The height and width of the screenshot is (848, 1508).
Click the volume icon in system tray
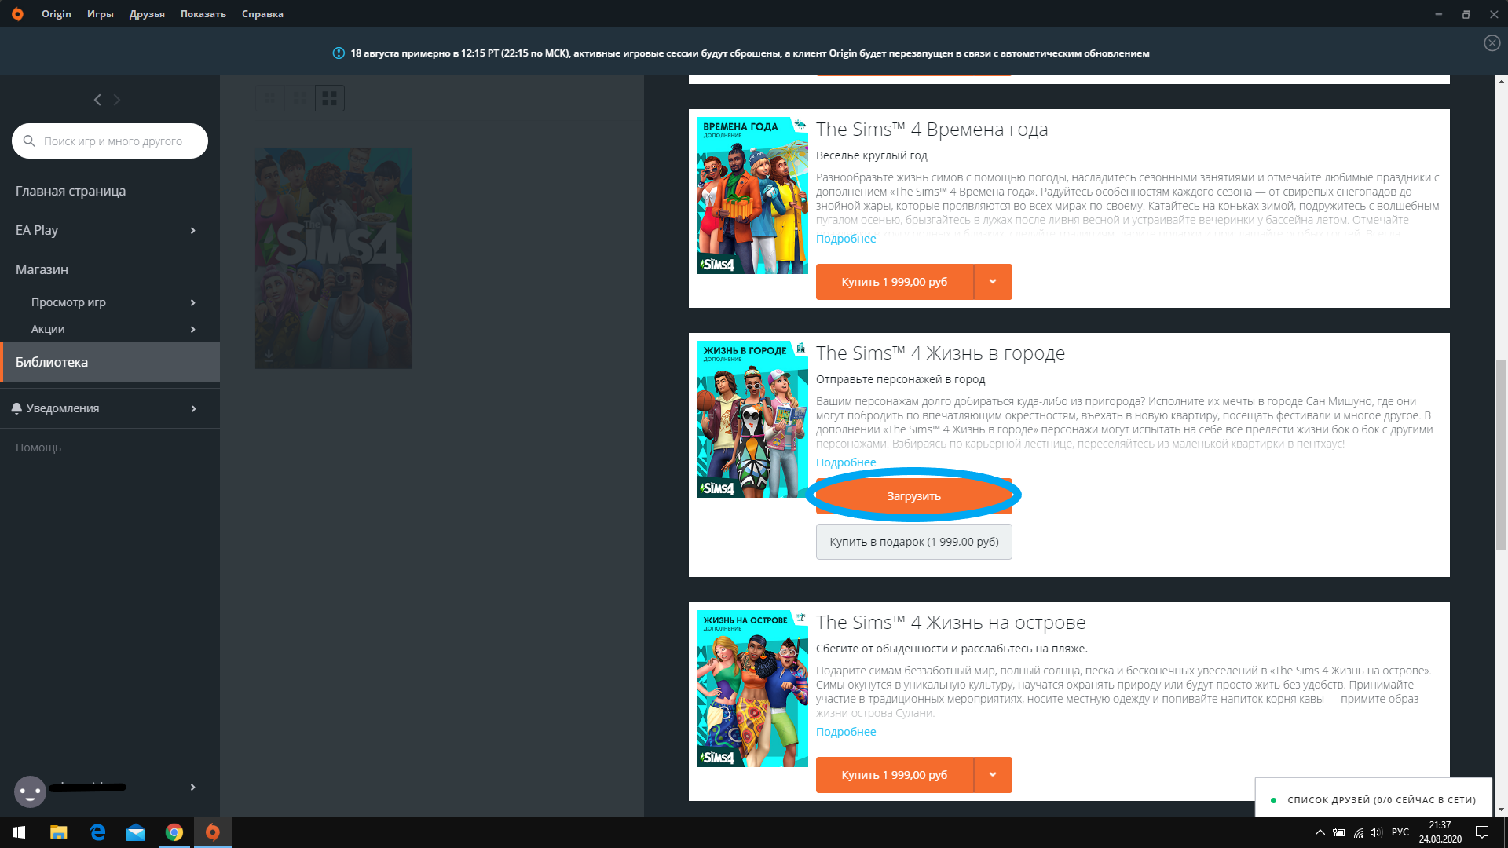[x=1376, y=832]
